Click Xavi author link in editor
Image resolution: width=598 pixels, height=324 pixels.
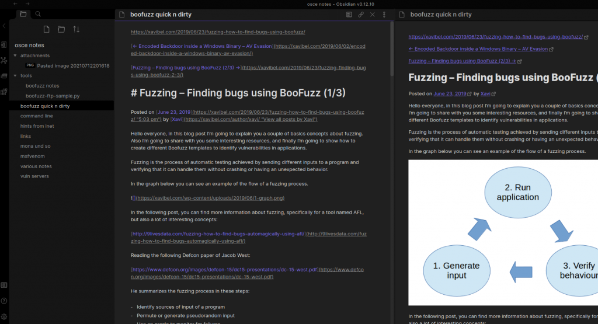point(176,119)
